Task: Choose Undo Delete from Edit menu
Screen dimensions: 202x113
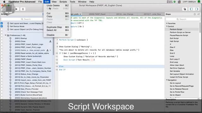Action: [57, 6]
